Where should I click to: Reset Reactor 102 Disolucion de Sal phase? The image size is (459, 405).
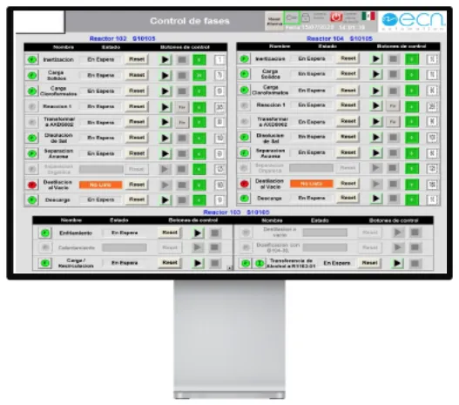(137, 138)
